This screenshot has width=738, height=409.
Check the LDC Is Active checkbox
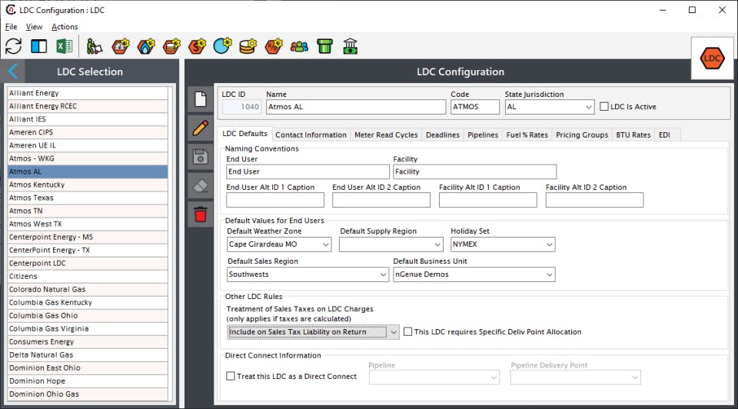coord(604,106)
